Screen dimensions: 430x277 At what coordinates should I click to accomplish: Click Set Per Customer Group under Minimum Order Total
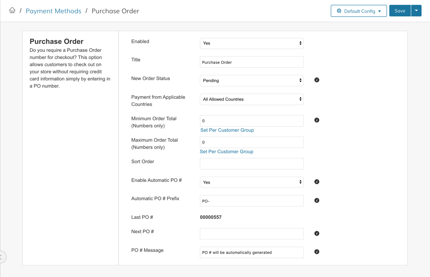point(227,130)
